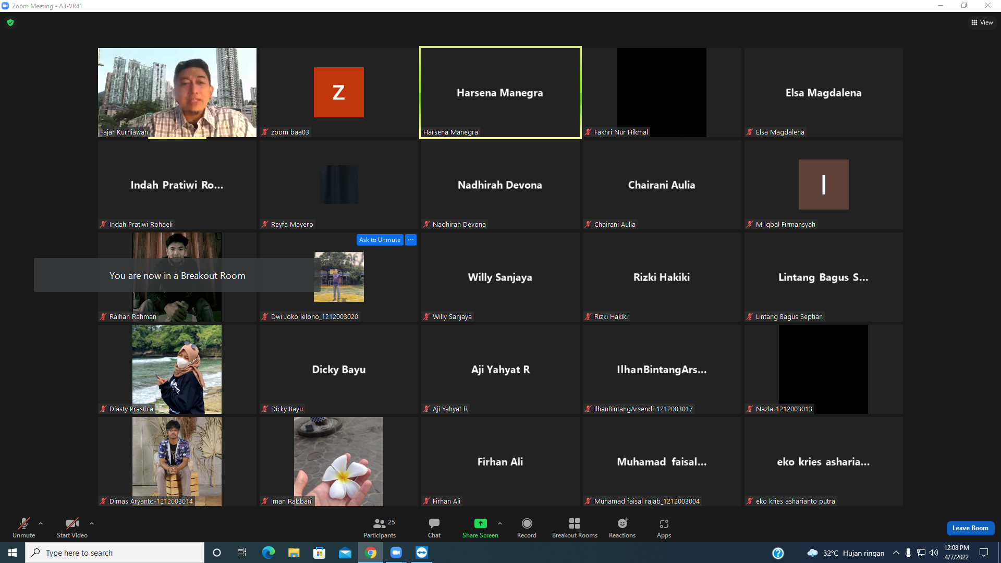Screen dimensions: 1001x563
Task: Click the green Share Screen button
Action: (480, 528)
